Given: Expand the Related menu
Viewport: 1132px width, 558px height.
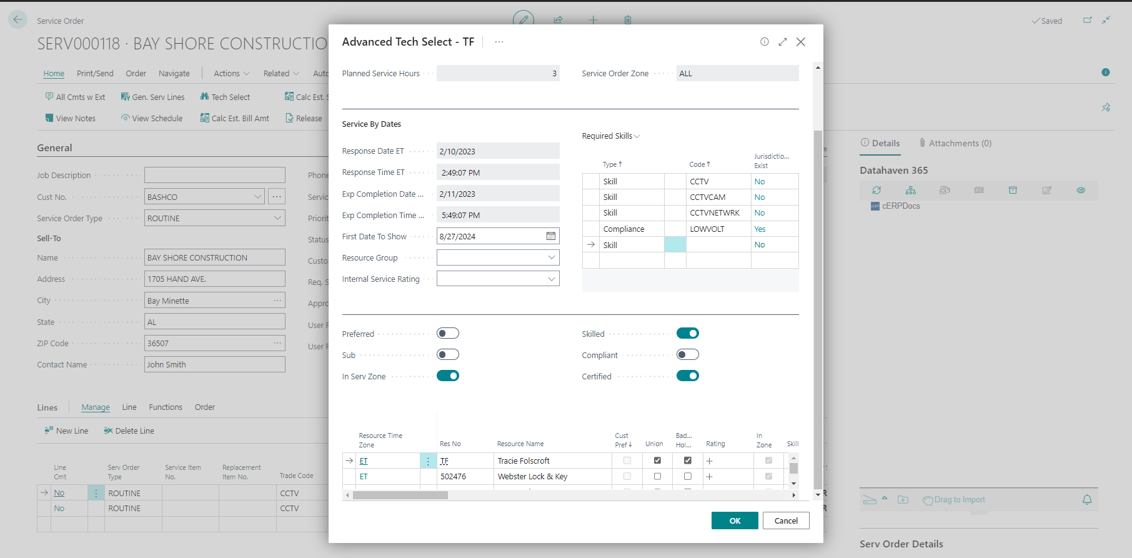Looking at the screenshot, I should [281, 73].
